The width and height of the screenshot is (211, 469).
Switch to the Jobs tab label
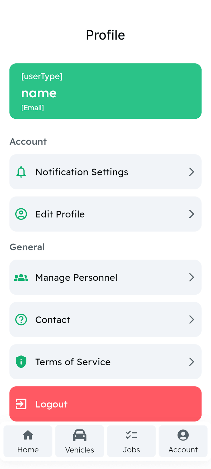pyautogui.click(x=131, y=450)
